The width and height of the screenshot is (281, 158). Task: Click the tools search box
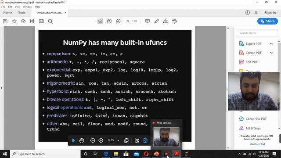tap(257, 33)
